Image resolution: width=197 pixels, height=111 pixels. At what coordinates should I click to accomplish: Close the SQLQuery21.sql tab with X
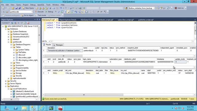tap(57, 20)
